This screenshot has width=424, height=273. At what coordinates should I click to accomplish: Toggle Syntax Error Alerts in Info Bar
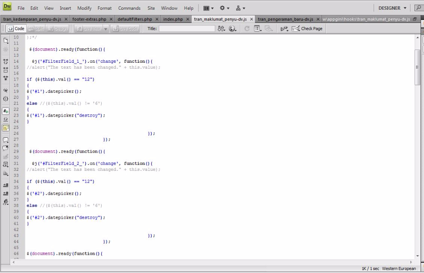pyautogui.click(x=6, y=128)
